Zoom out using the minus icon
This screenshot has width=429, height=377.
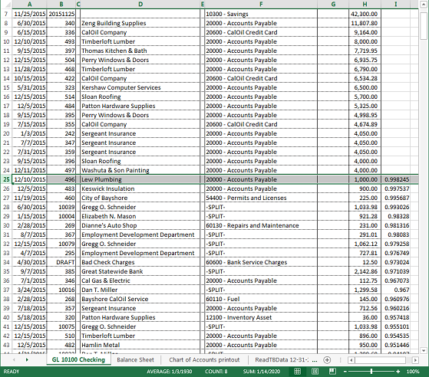tap(345, 372)
